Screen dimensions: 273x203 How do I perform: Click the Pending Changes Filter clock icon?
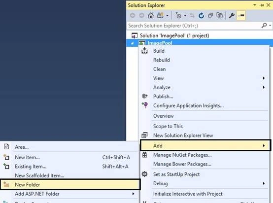(x=178, y=15)
